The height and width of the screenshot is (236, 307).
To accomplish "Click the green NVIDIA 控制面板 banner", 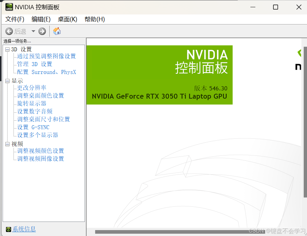I will 159,75.
